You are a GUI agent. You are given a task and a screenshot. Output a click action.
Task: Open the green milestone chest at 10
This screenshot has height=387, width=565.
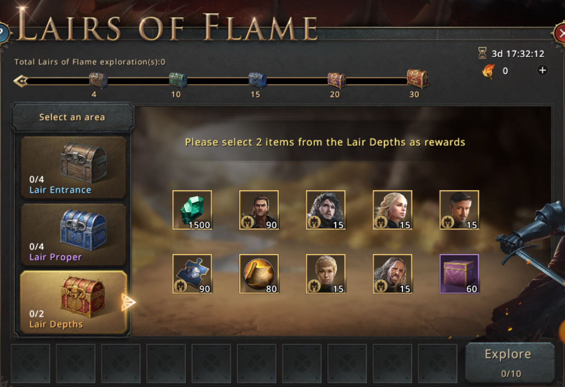click(x=178, y=80)
